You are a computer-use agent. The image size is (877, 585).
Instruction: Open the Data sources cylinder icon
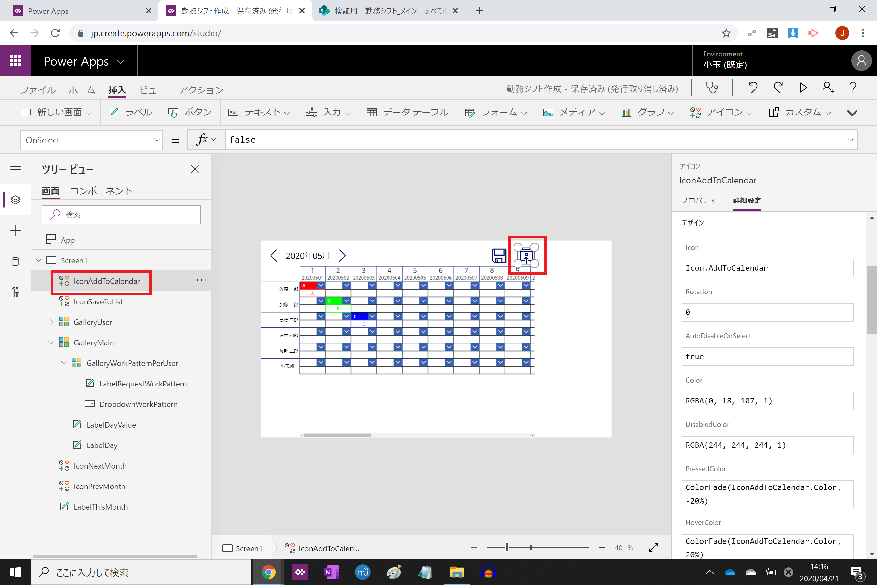pos(15,261)
